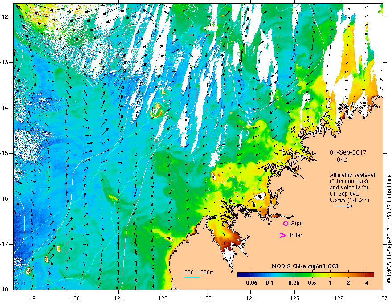
Task: Click the '© IMOS 11-Sep-2017 11:50:37 Hobart time' vertical credit
Action: point(389,229)
